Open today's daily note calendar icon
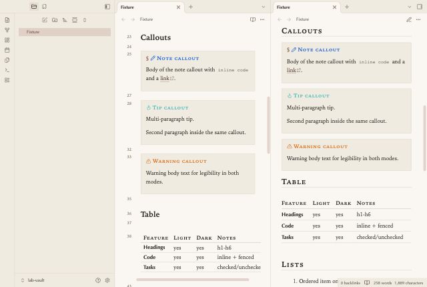427x287 pixels. pyautogui.click(x=7, y=50)
